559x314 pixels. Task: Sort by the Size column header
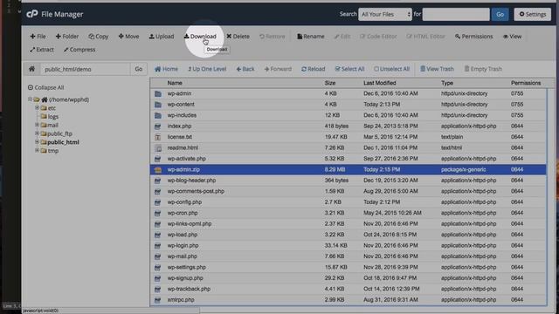[330, 83]
